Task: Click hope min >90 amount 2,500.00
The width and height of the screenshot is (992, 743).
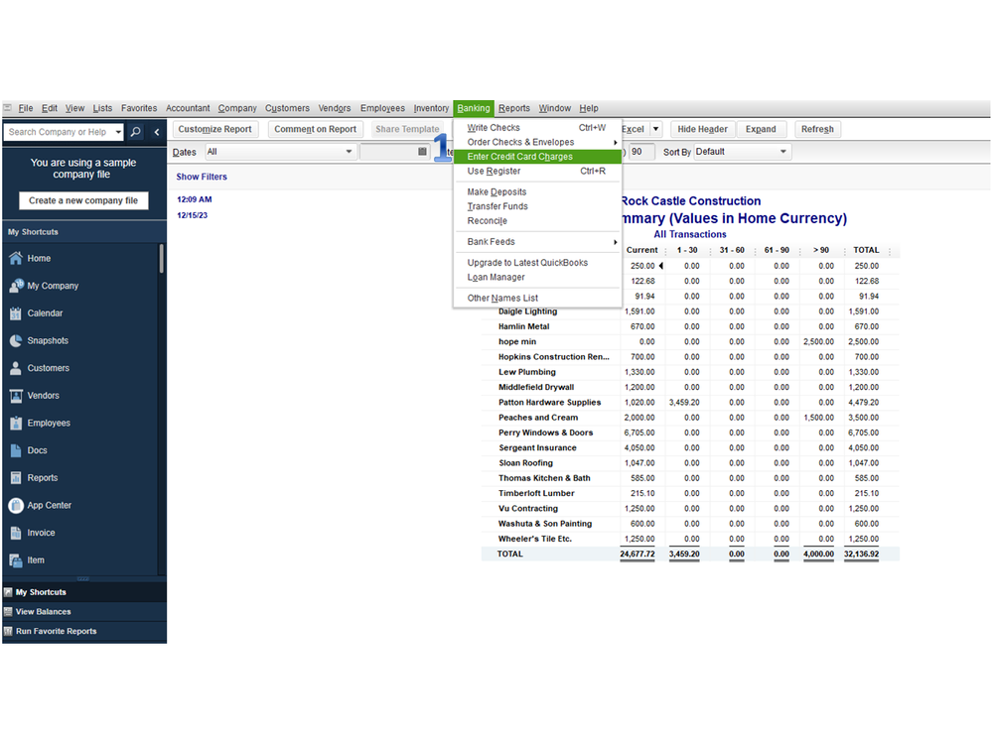Action: (x=818, y=342)
